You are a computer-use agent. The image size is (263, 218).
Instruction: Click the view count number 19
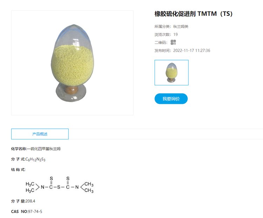click(175, 34)
